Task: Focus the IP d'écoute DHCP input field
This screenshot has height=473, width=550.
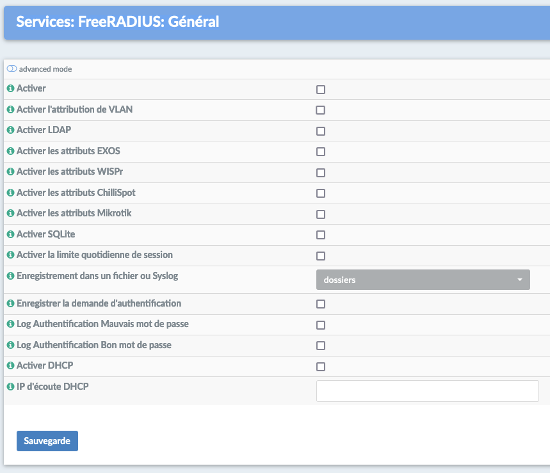Action: pyautogui.click(x=427, y=391)
